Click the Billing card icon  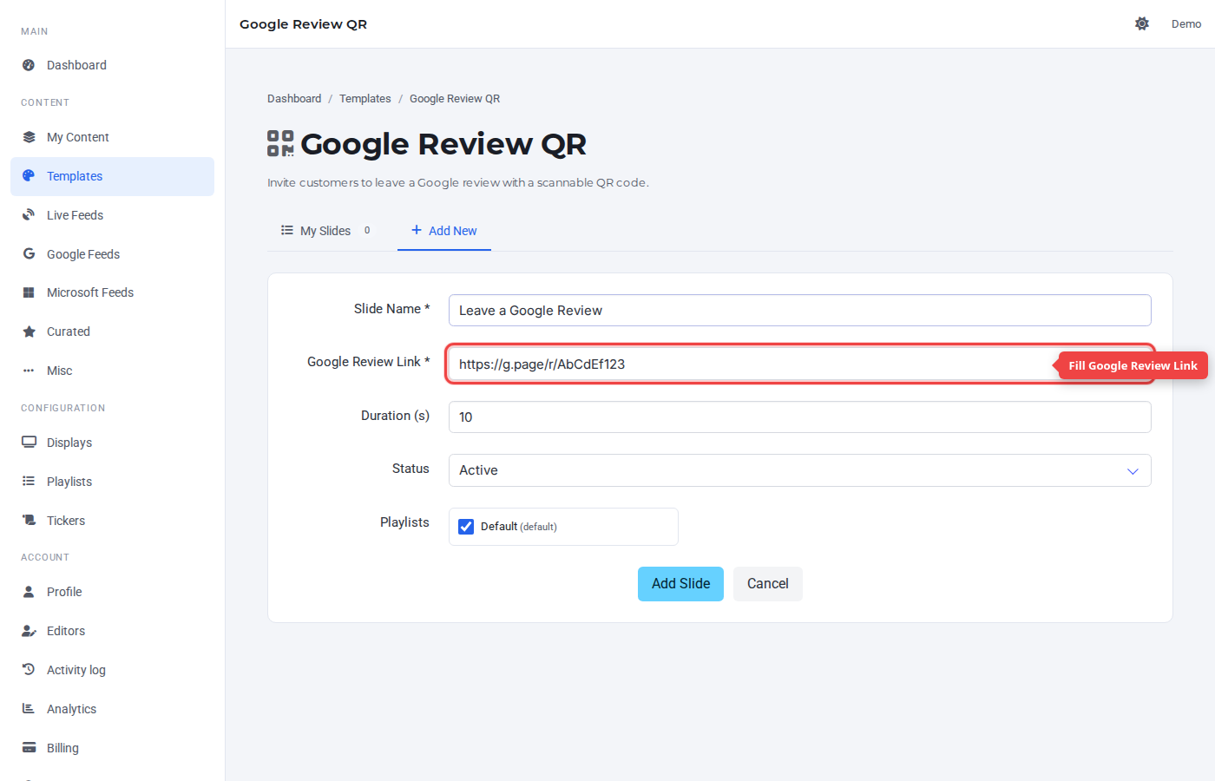pyautogui.click(x=29, y=748)
